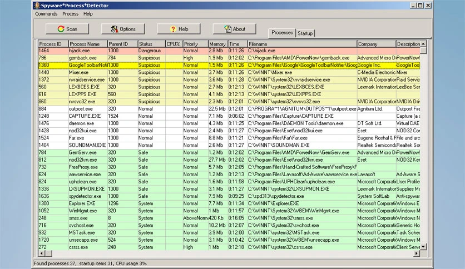Click vertical scrollbar up arrow
This screenshot has width=465, height=269.
point(423,43)
